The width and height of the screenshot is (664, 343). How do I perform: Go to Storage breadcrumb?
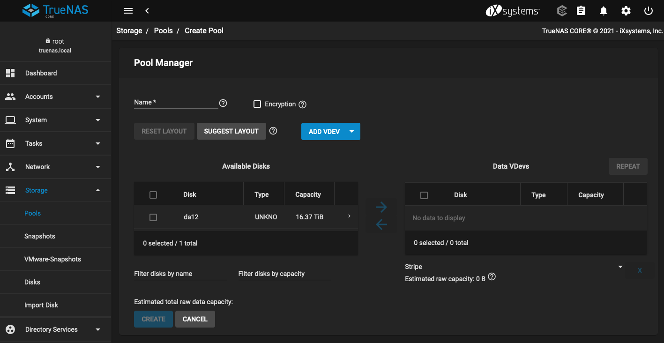point(129,30)
